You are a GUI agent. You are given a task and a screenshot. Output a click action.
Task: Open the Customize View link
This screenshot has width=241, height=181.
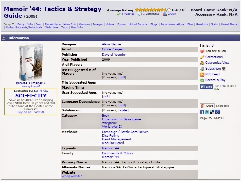pos(217,63)
